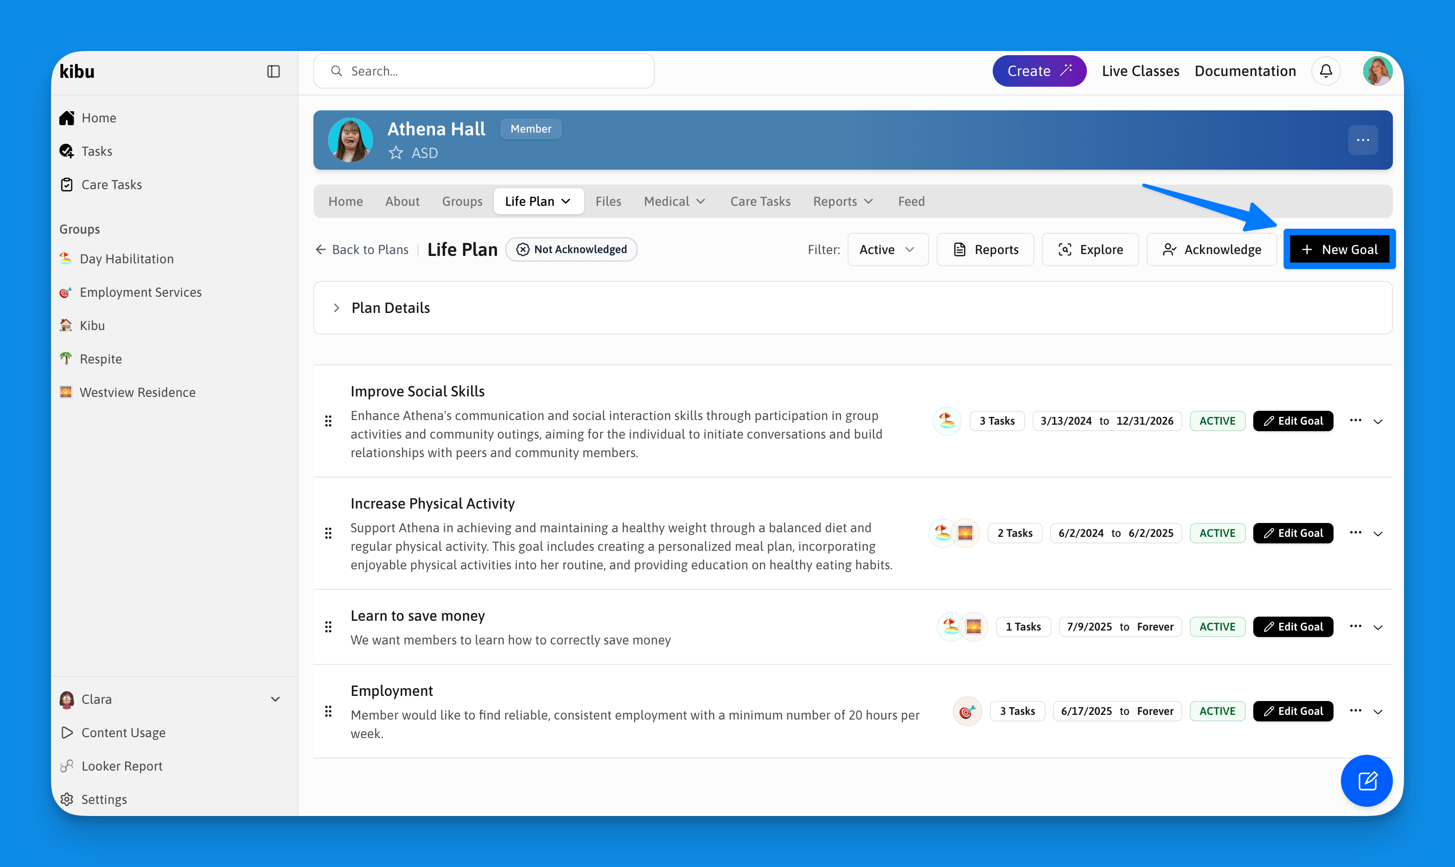
Task: Grab drag handle for Learn to save money goal
Action: click(328, 627)
